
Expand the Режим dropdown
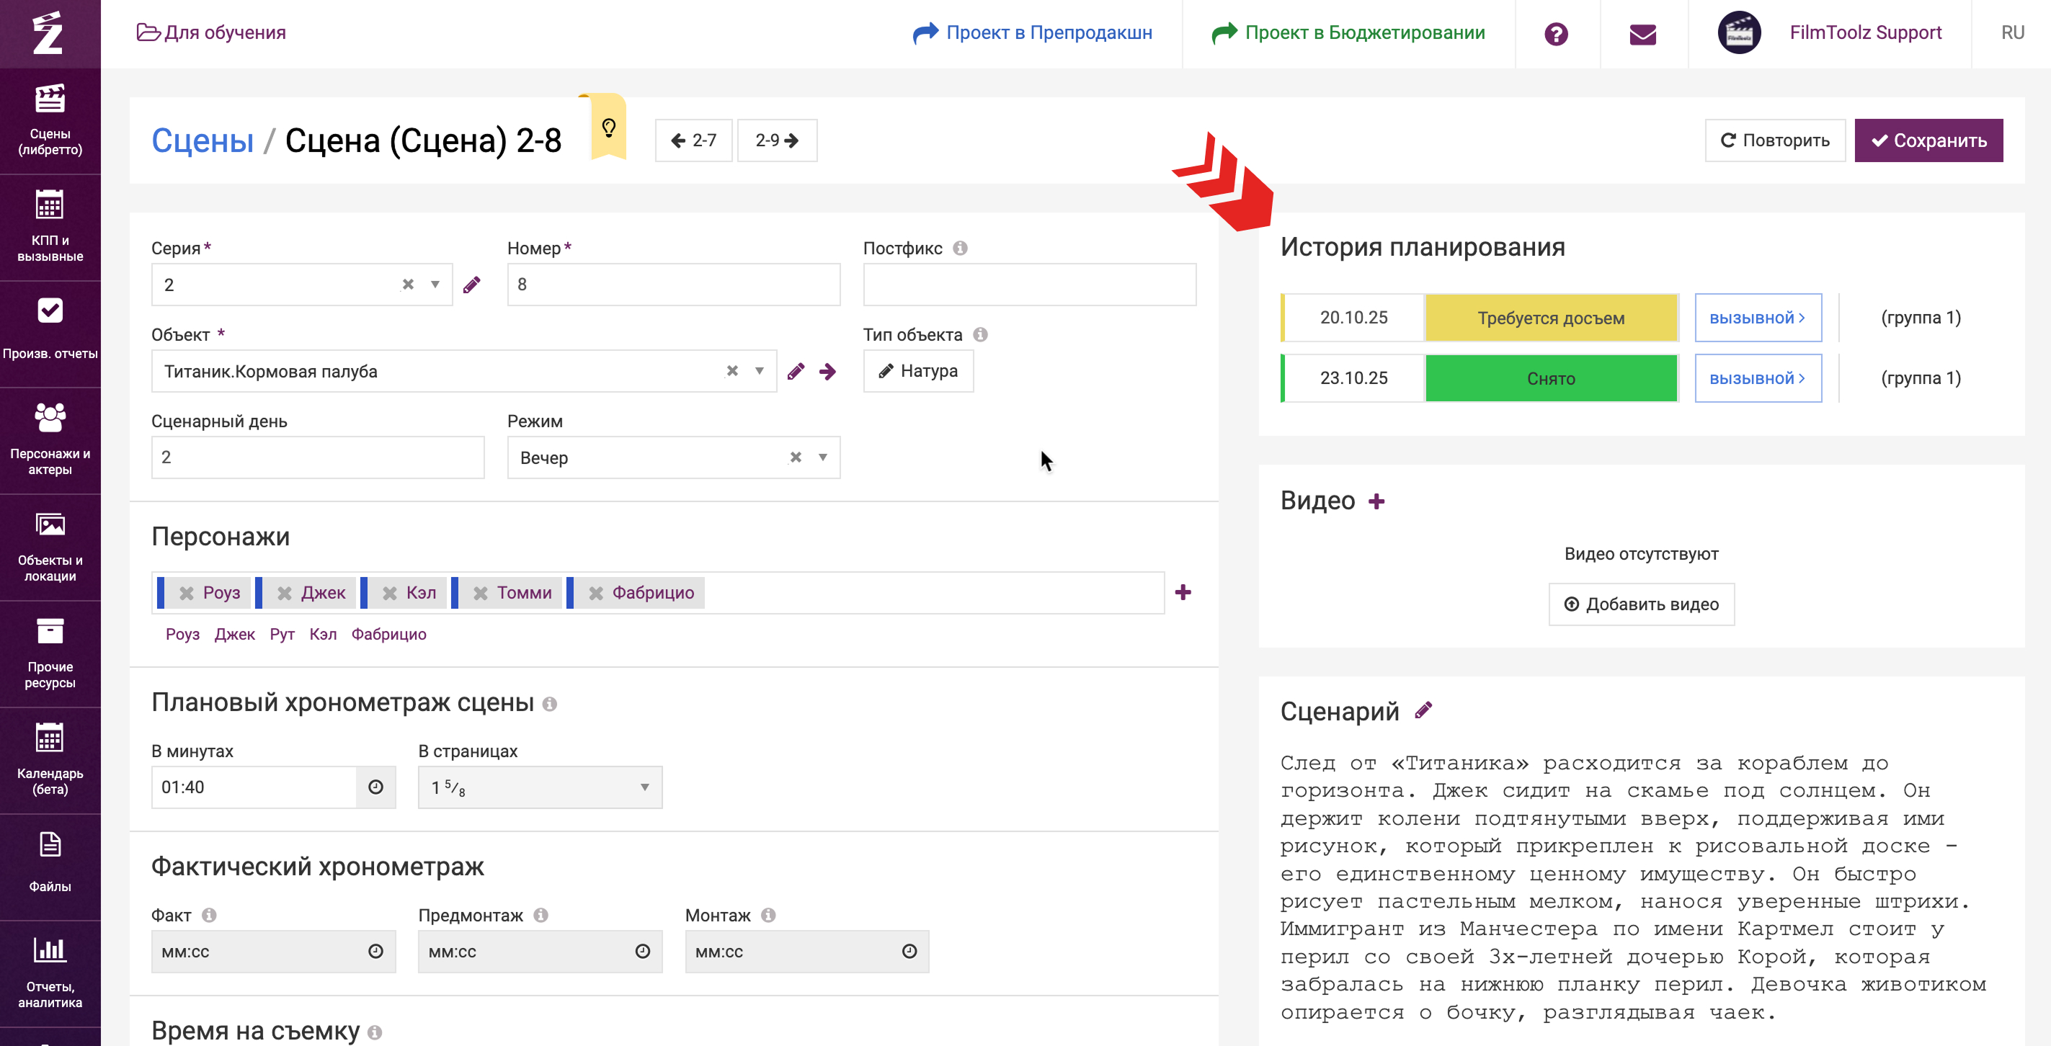tap(822, 457)
